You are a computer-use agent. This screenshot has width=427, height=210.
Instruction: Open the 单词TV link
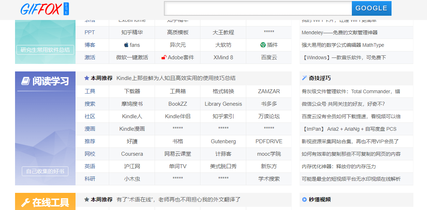click(x=178, y=166)
